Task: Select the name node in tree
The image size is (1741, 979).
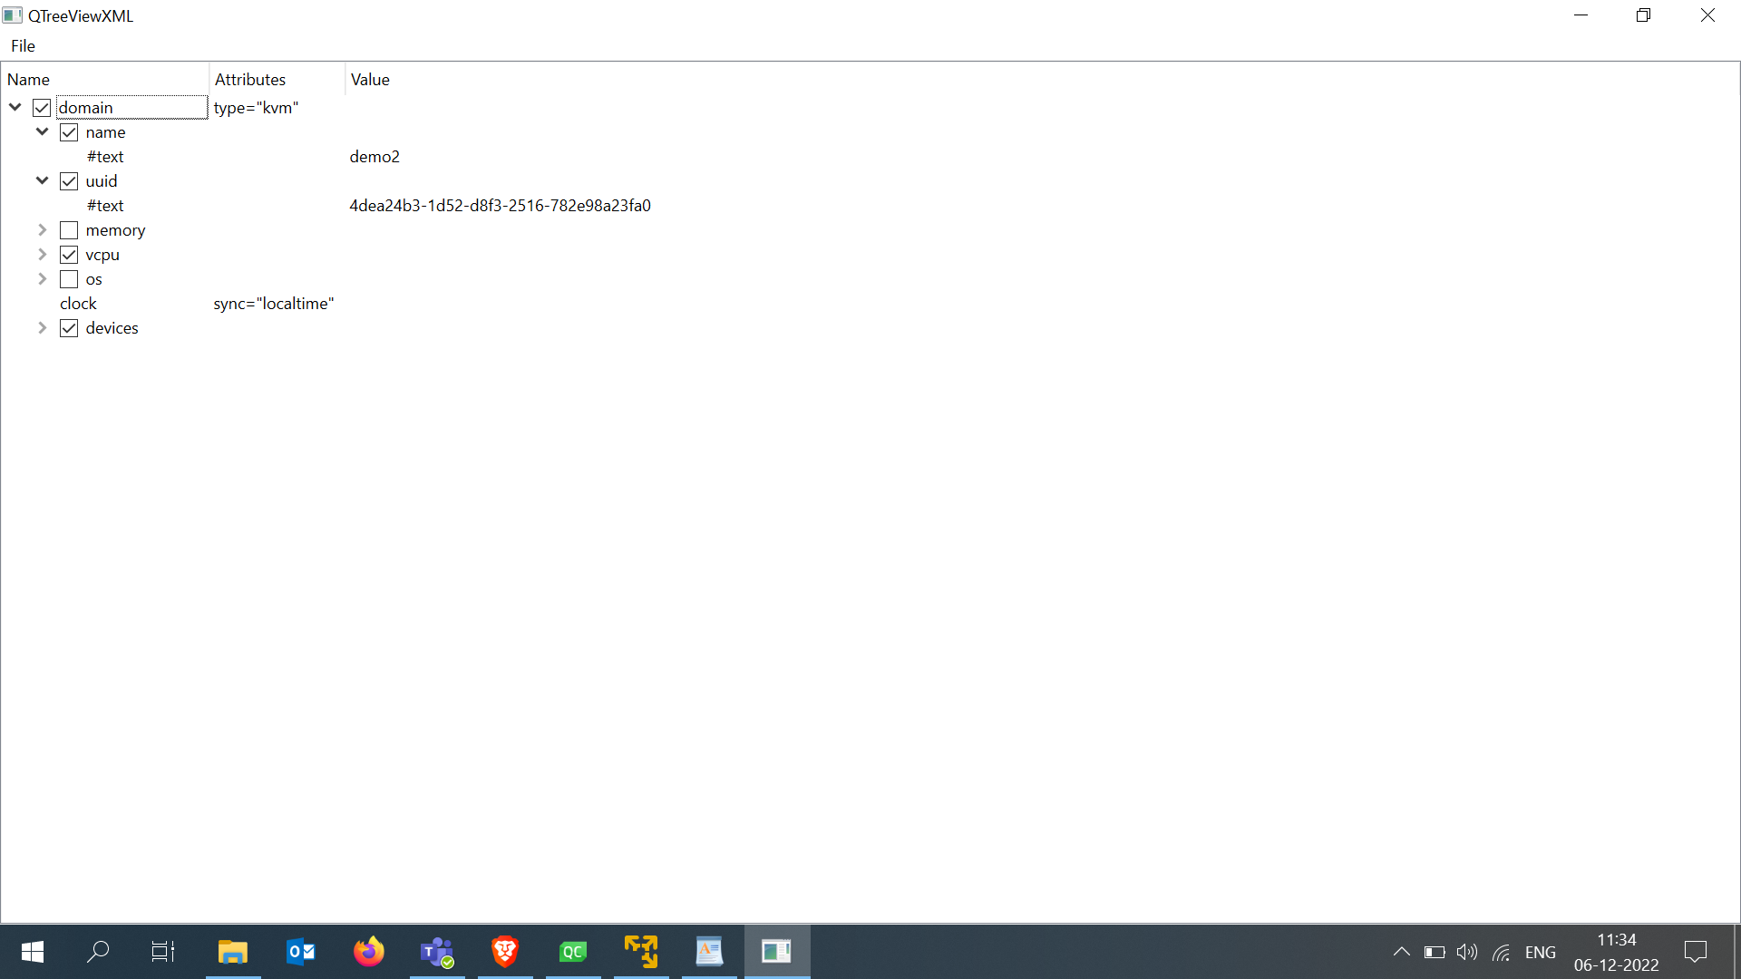Action: point(105,131)
